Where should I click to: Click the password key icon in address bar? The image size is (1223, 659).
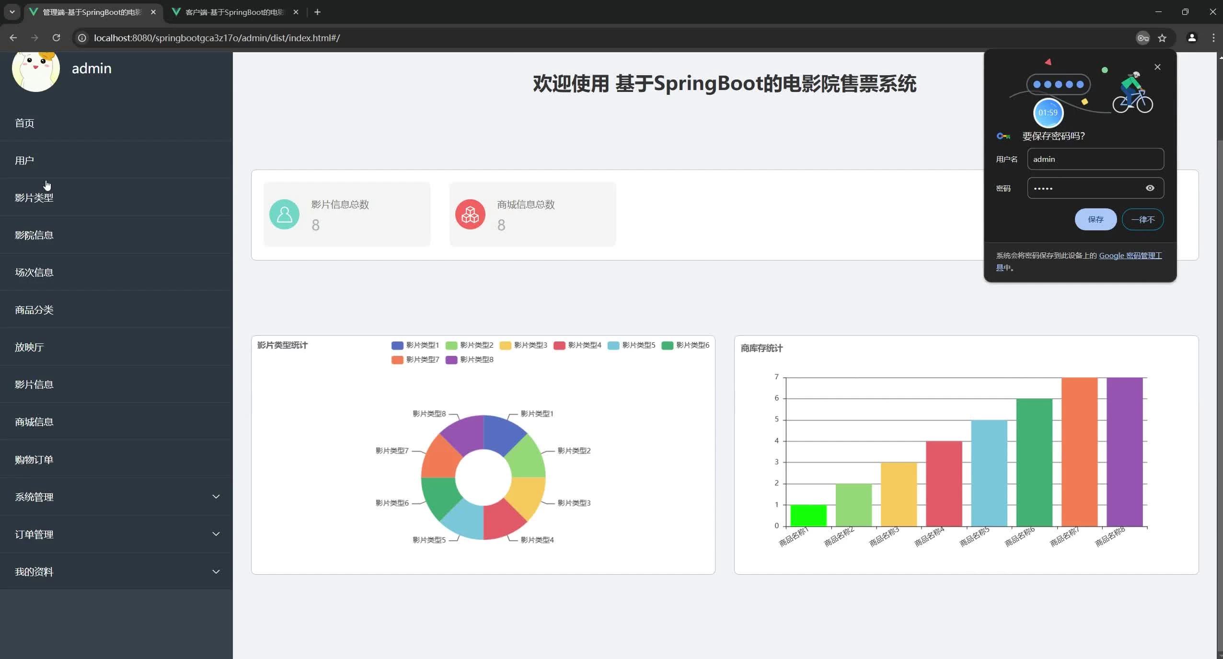[1143, 38]
